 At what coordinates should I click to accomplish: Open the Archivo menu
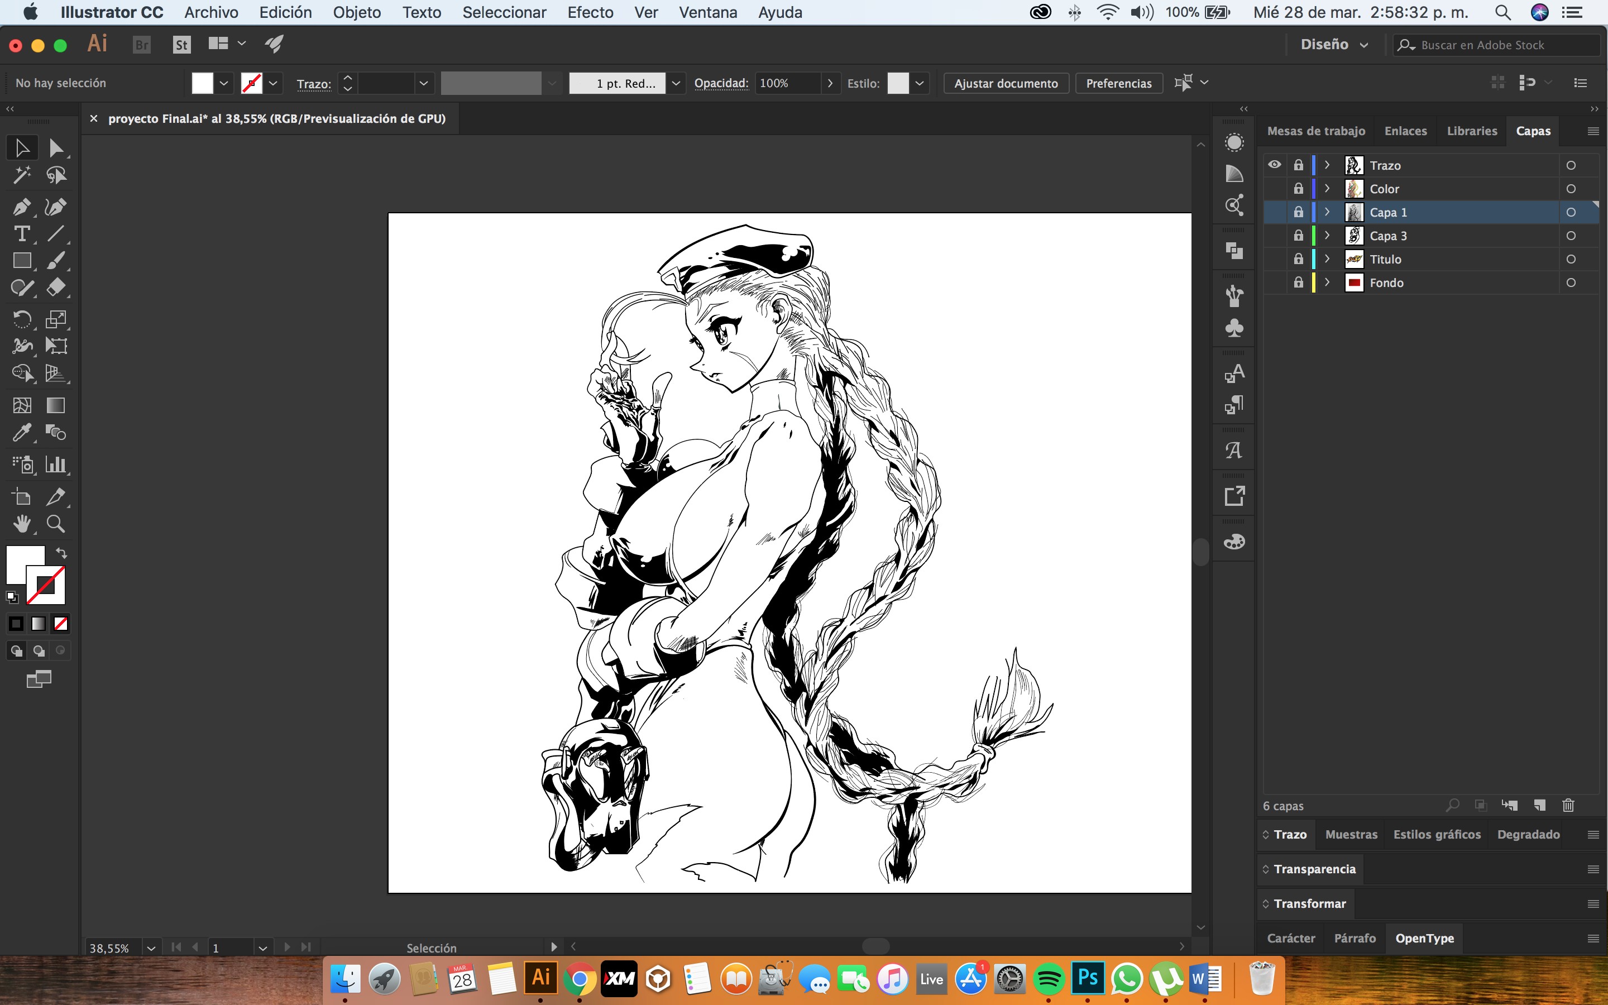click(211, 12)
